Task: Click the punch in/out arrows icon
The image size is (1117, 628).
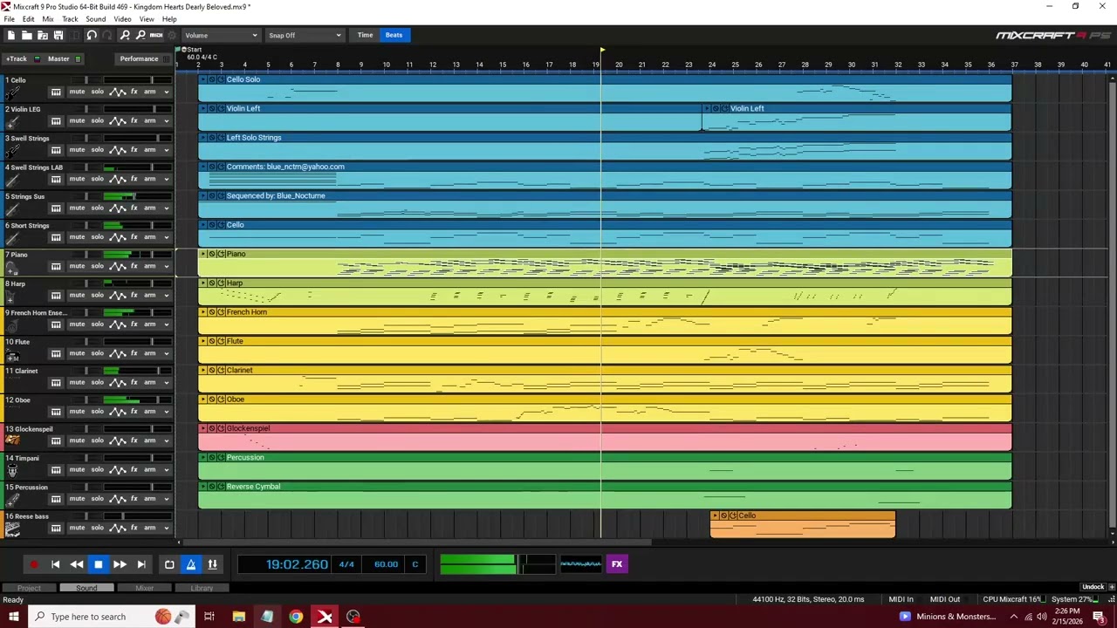Action: (x=212, y=564)
